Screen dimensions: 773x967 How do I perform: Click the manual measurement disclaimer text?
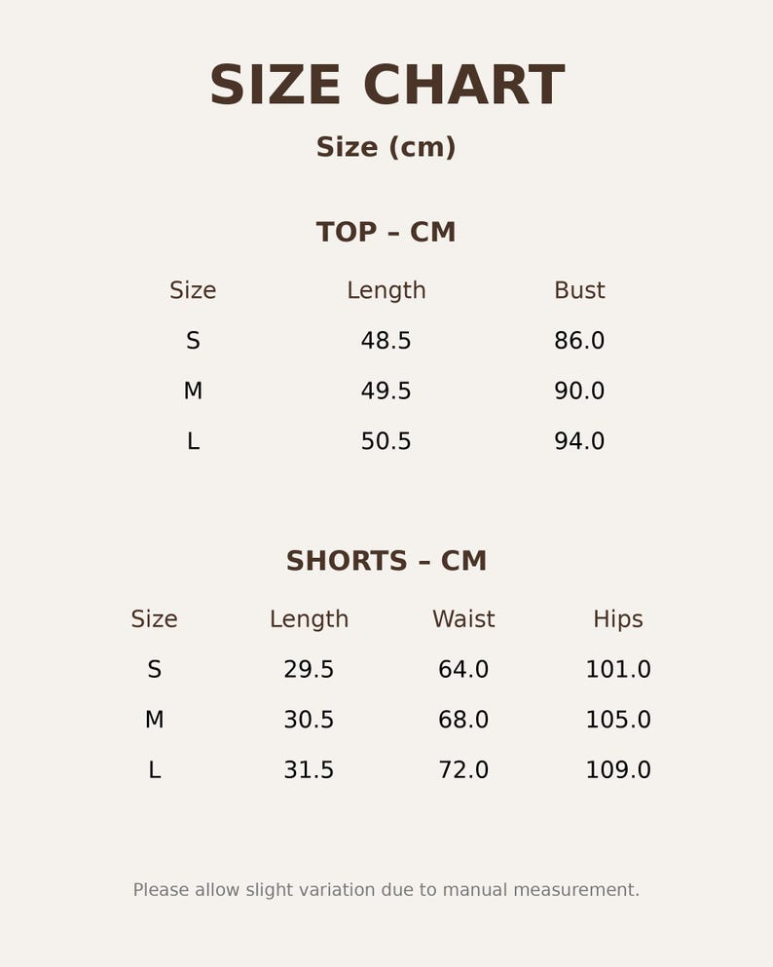386,890
